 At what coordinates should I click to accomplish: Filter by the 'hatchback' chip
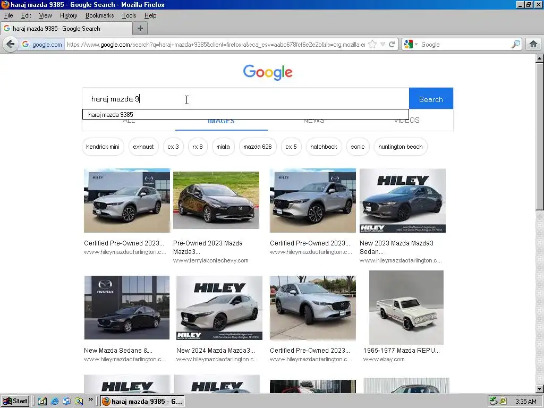[324, 147]
